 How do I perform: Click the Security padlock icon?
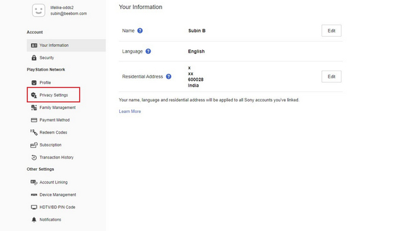click(x=34, y=58)
